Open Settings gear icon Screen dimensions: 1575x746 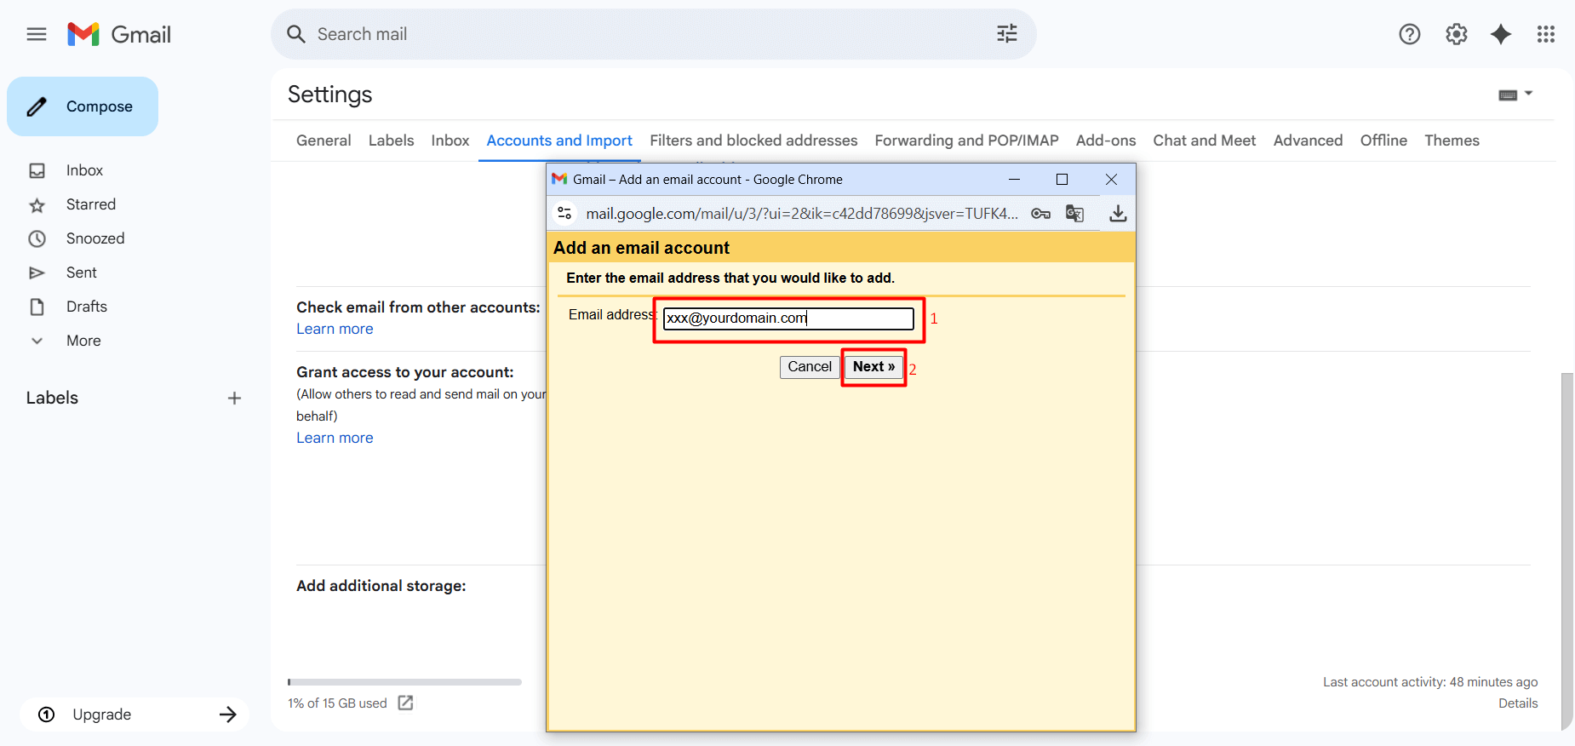pyautogui.click(x=1457, y=34)
